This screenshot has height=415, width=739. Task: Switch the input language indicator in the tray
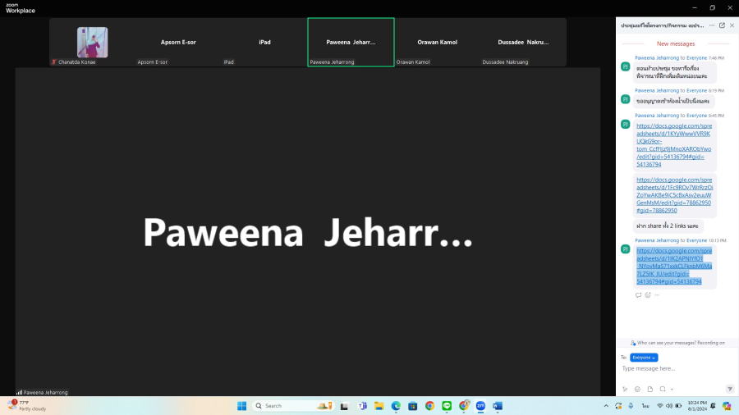[x=645, y=406]
